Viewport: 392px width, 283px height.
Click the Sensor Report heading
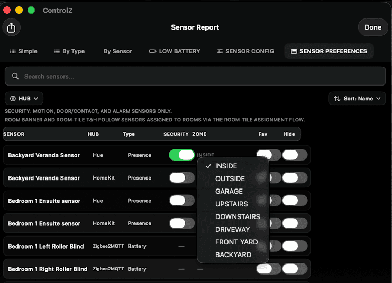click(195, 27)
